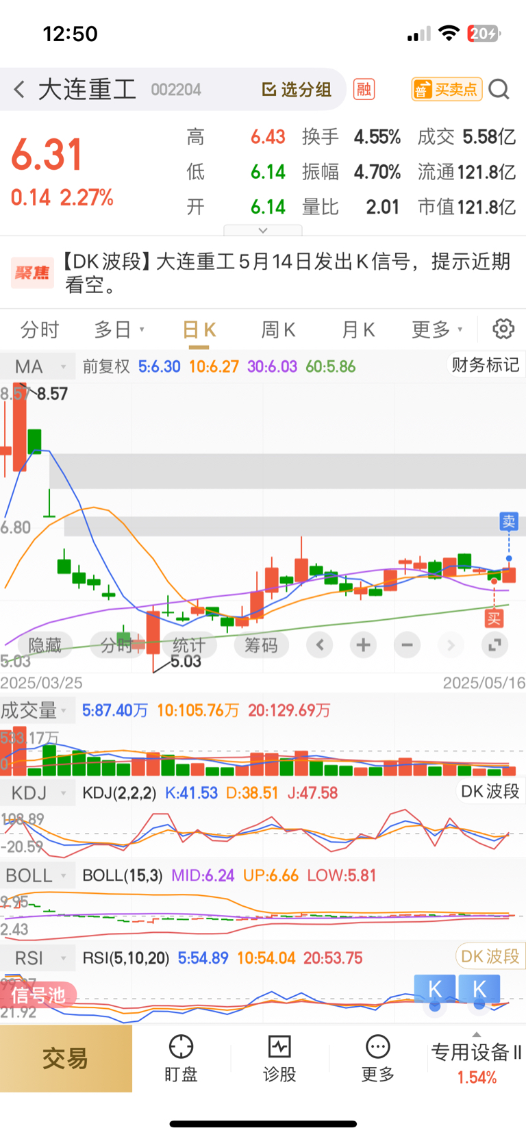This screenshot has width=526, height=1139.
Task: Open the 选分组 group selector
Action: point(297,90)
